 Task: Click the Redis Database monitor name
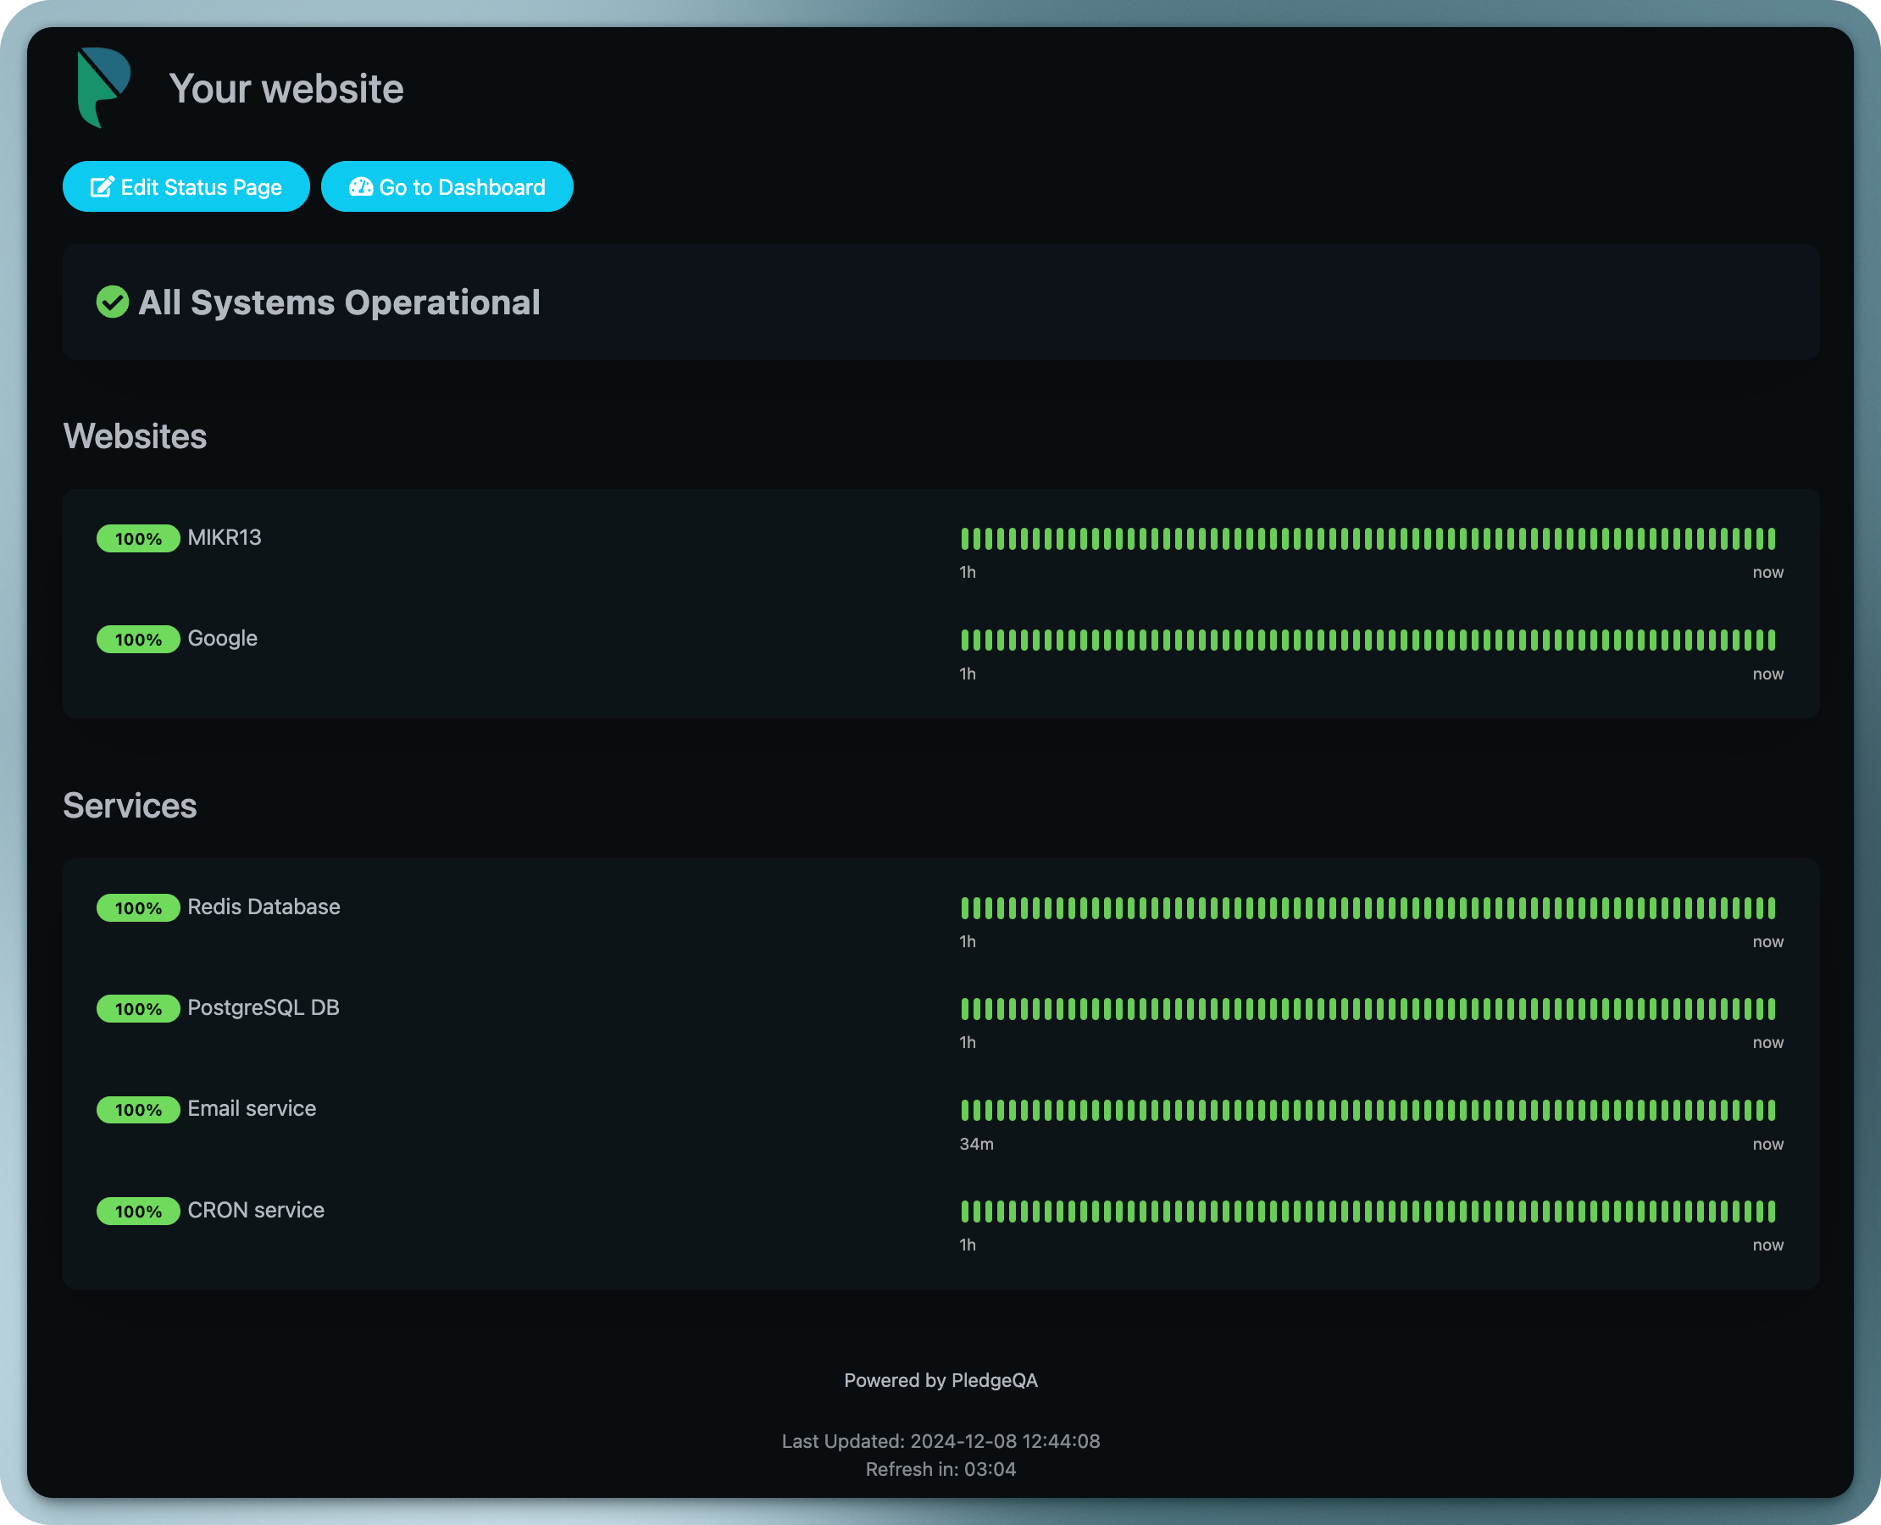pos(264,907)
